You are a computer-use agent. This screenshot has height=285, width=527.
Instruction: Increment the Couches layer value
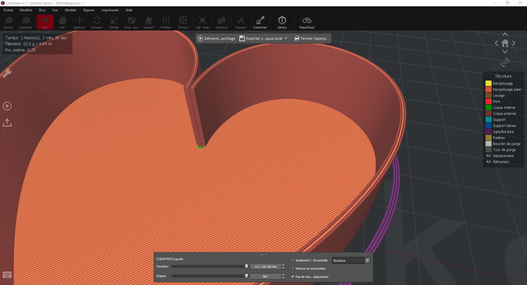[x=283, y=265]
